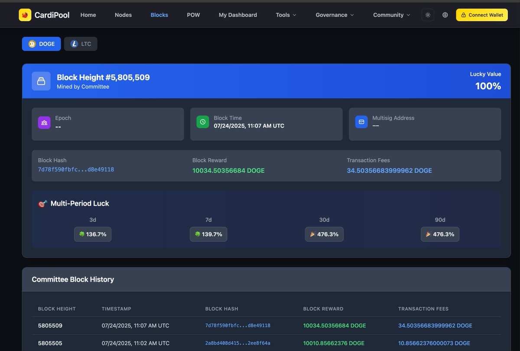This screenshot has height=351, width=520.
Task: Click the Epoch card
Action: click(x=108, y=124)
